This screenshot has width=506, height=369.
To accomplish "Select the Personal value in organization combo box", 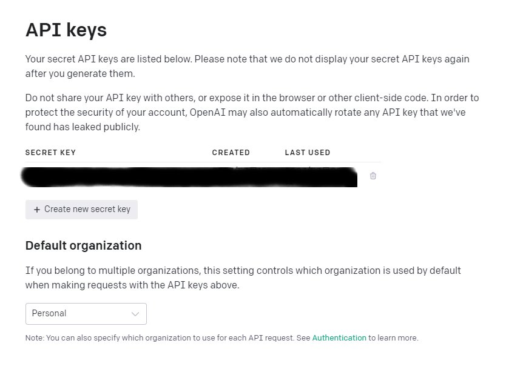I will pos(49,314).
